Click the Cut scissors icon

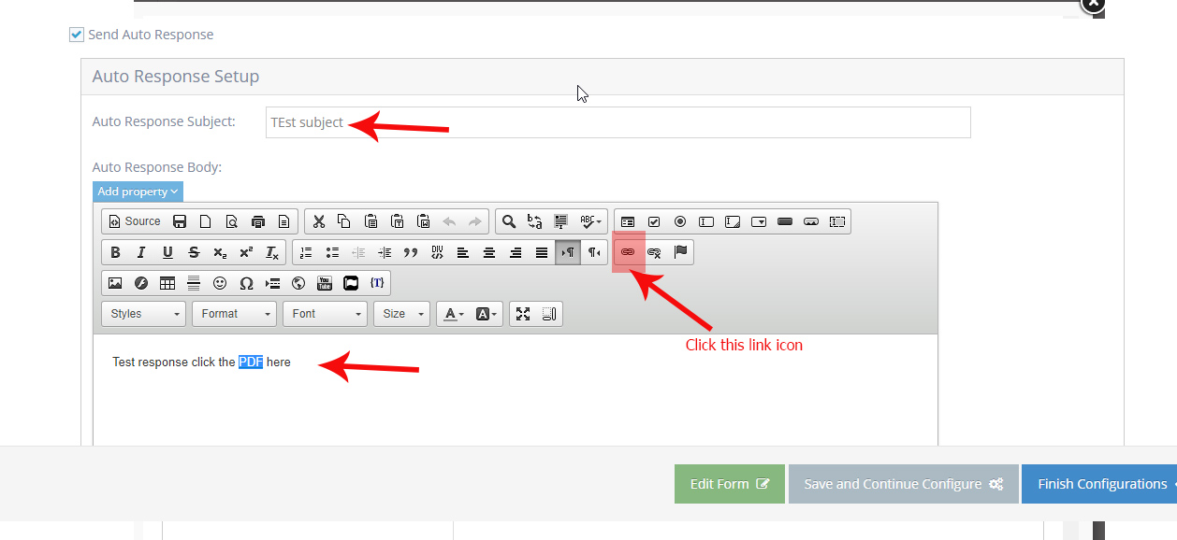coord(318,221)
